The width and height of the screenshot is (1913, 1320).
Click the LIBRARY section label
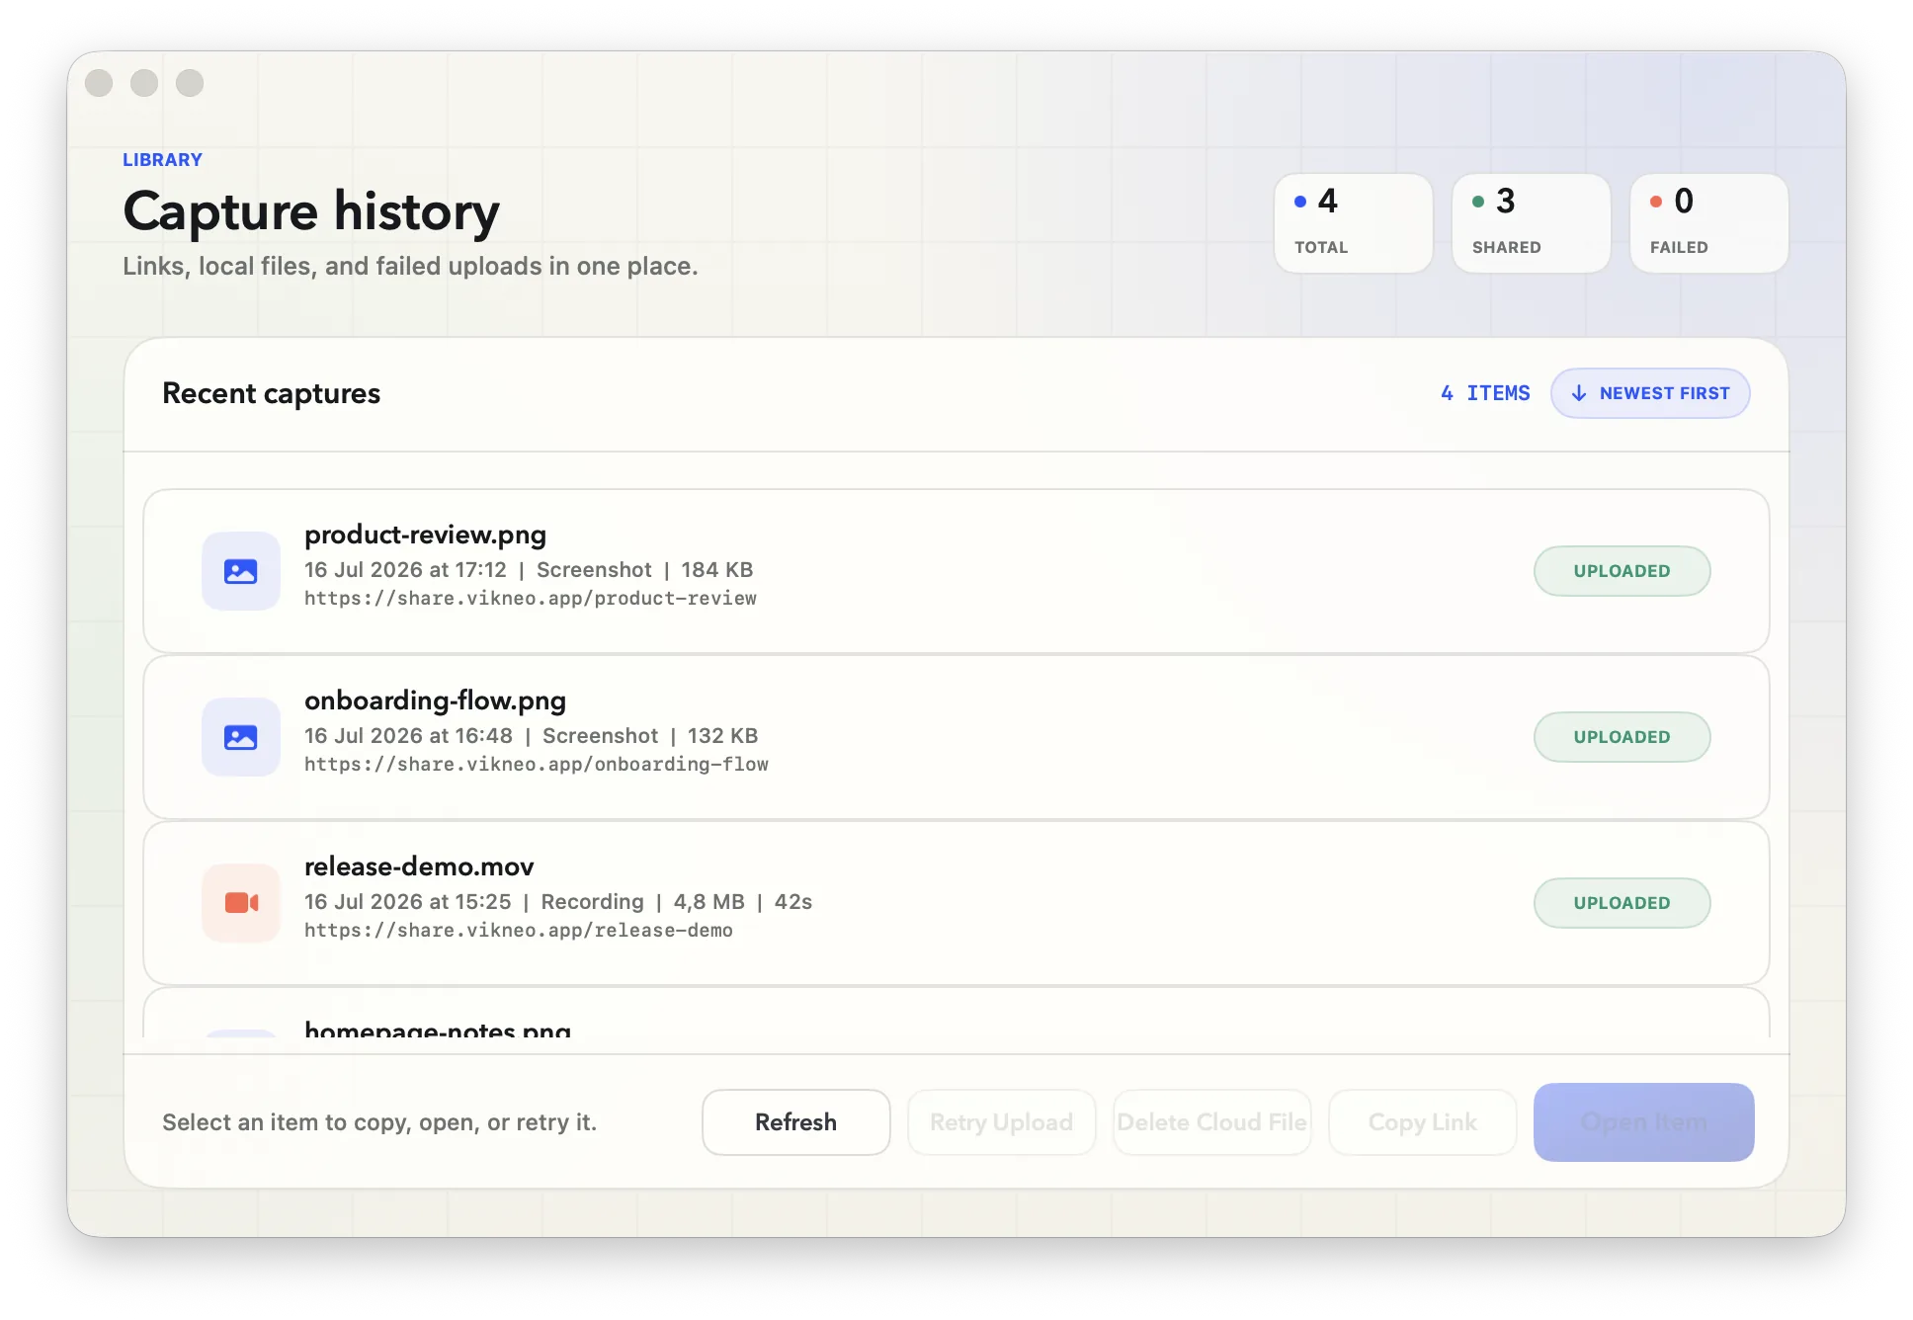coord(162,160)
